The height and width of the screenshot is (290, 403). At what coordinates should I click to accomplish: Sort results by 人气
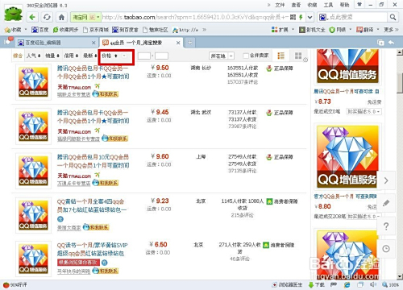(34, 56)
